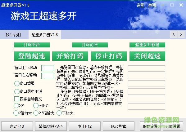Click the 开始打码 button
Viewport: 186px width, 132px height.
click(70, 56)
